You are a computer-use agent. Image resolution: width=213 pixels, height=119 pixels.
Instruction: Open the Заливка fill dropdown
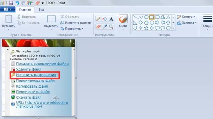187,23
